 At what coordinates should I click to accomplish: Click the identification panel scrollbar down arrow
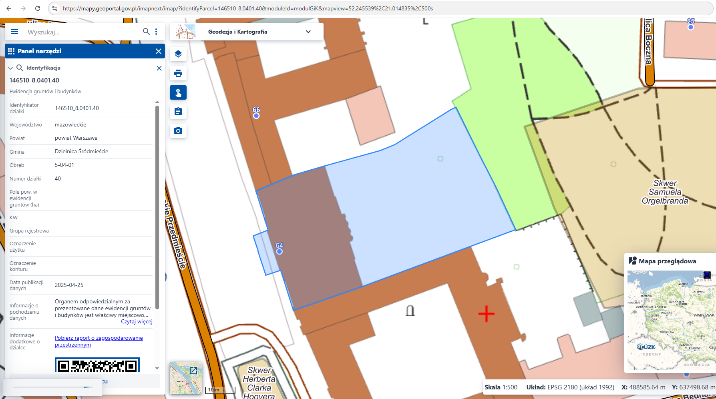click(157, 368)
